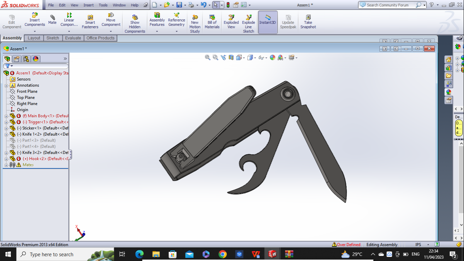
Task: Expand the panel tabs chevron
Action: click(65, 59)
